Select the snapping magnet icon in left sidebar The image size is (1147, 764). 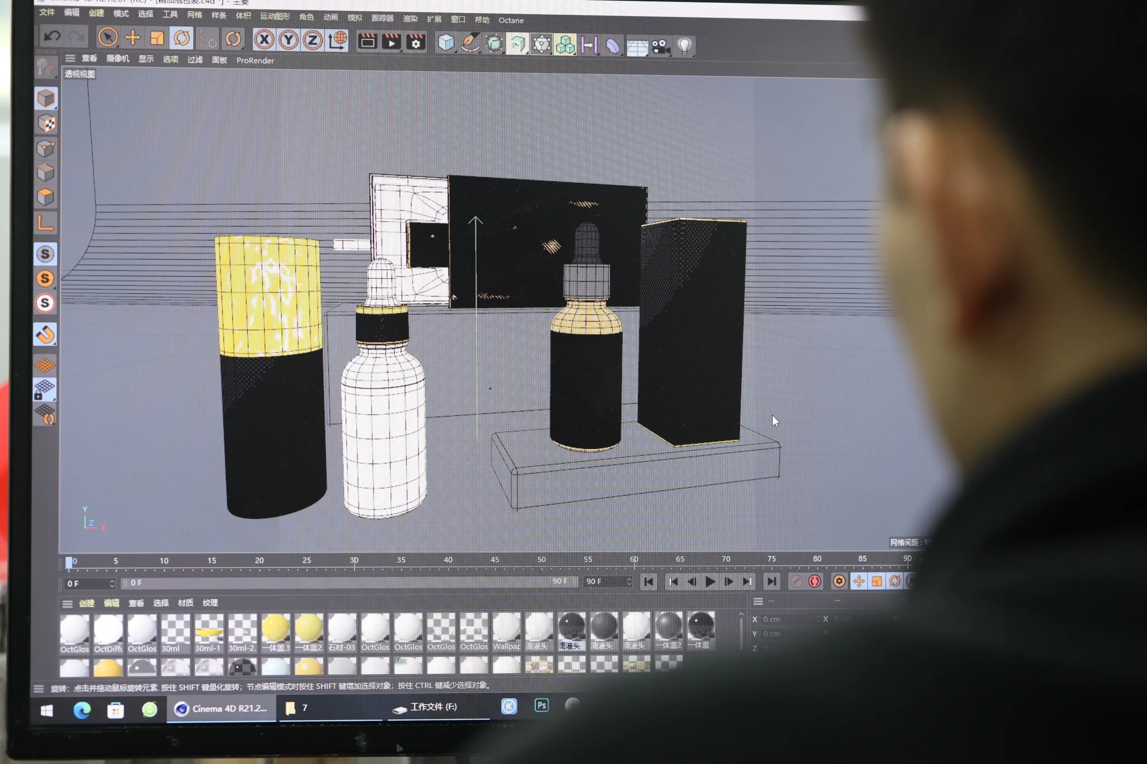45,334
